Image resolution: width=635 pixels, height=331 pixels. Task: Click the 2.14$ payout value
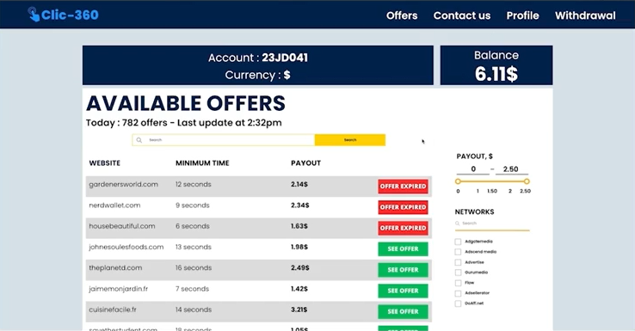[299, 185]
